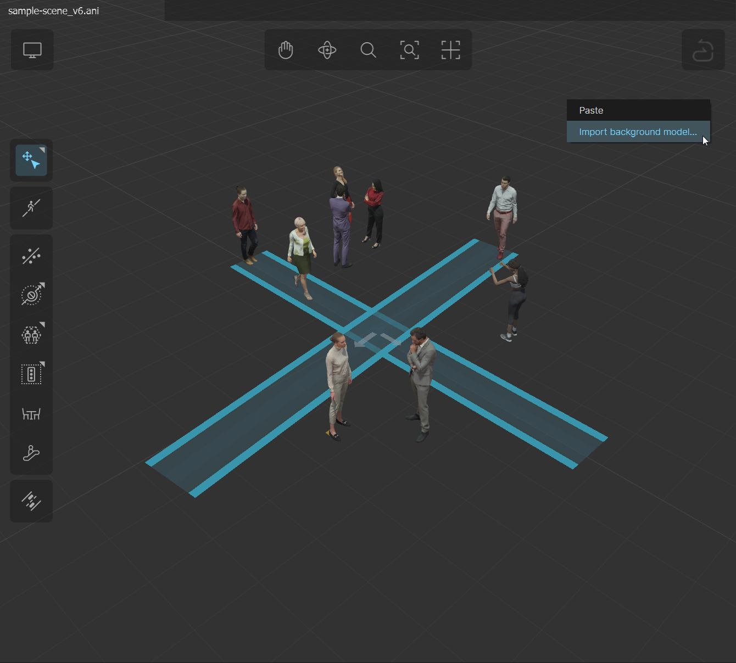Select the crowd group area tool
Image resolution: width=736 pixels, height=663 pixels.
[x=31, y=335]
